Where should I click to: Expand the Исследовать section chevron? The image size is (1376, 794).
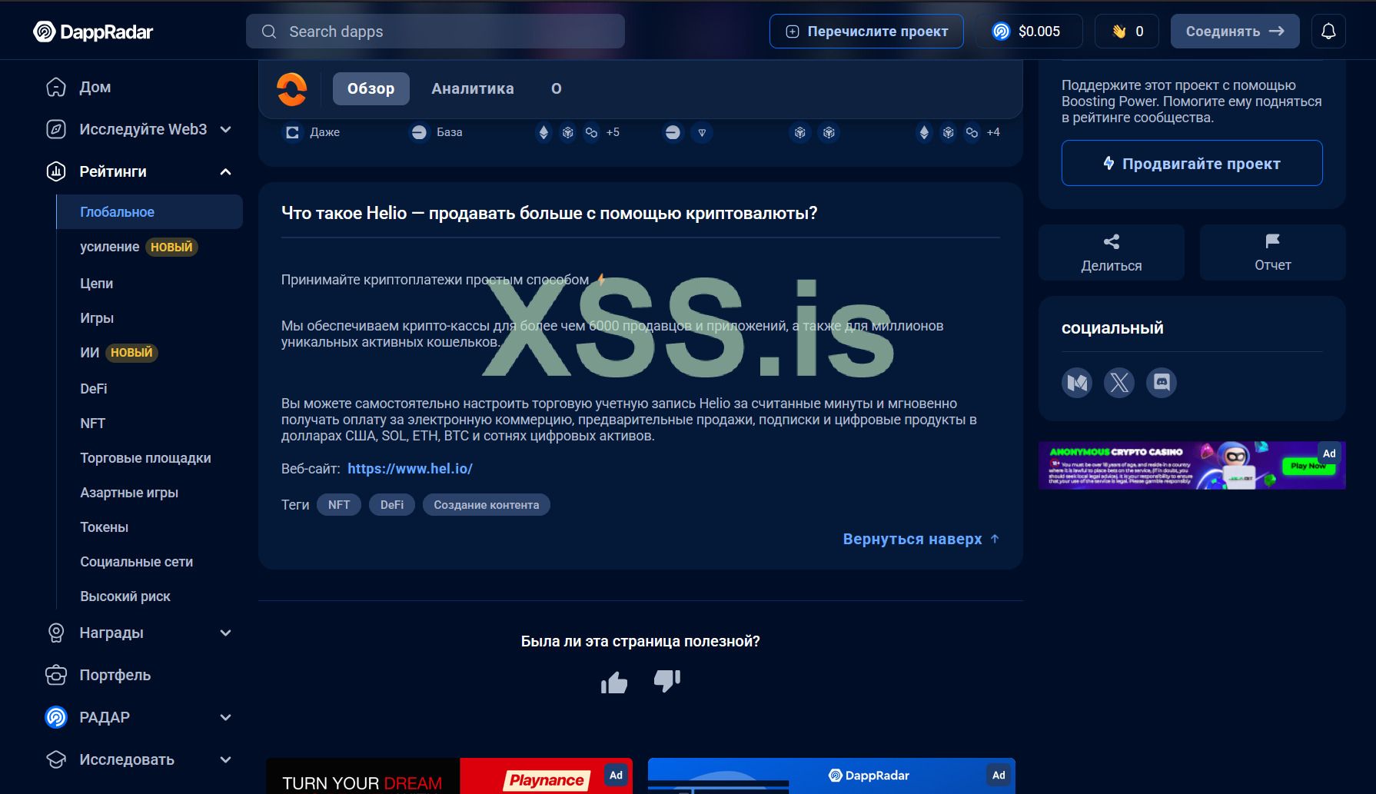coord(225,759)
